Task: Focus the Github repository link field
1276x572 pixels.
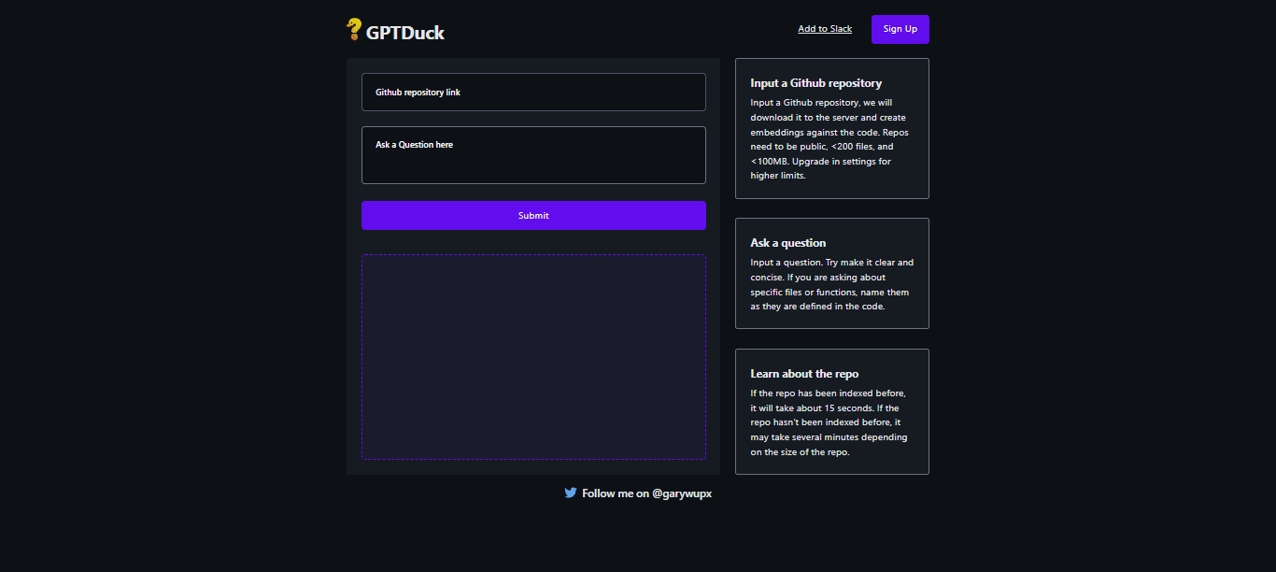Action: pyautogui.click(x=532, y=93)
